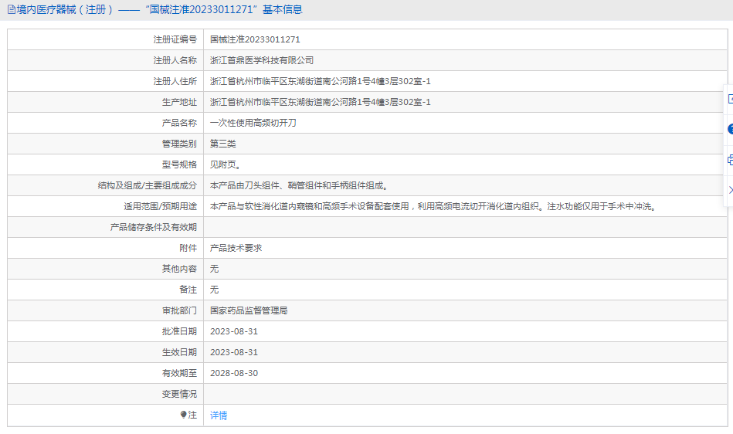733x434 pixels.
Task: Click the 2023-08-31 value in the 批准日期 row
Action: pos(234,332)
